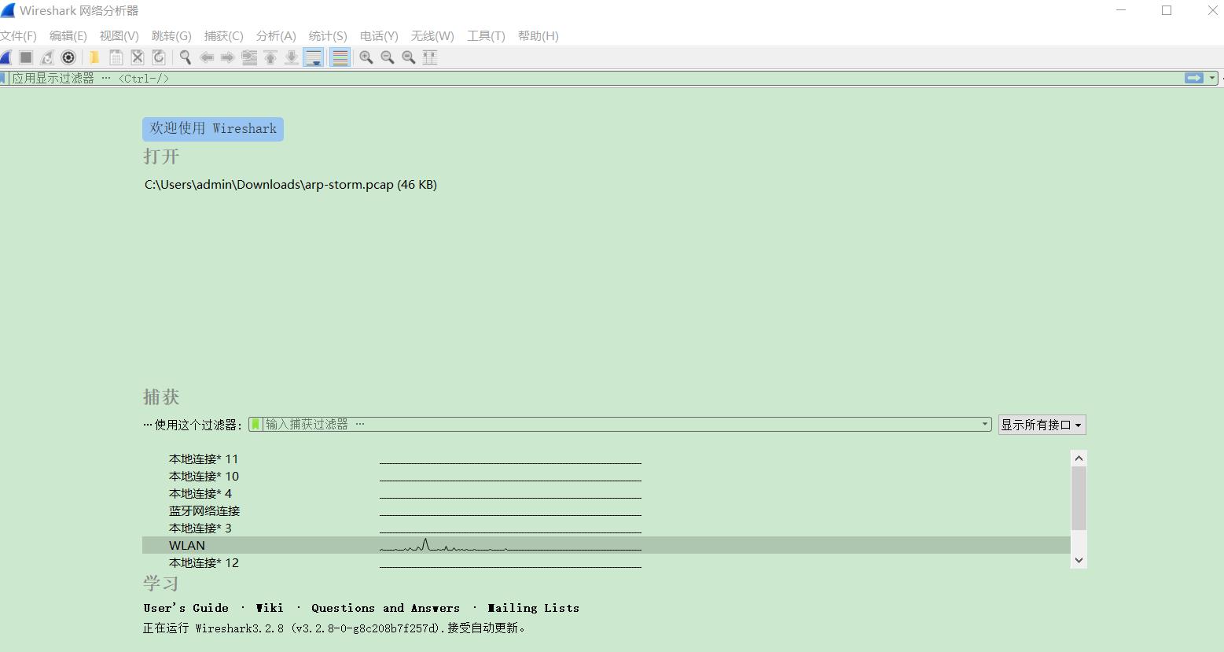Click the capture filter green bookmark icon
The image size is (1224, 652).
255,424
